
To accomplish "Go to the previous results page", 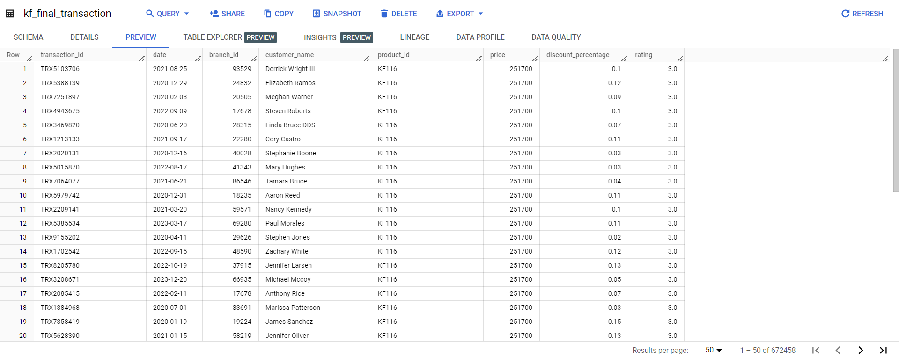I will point(838,350).
